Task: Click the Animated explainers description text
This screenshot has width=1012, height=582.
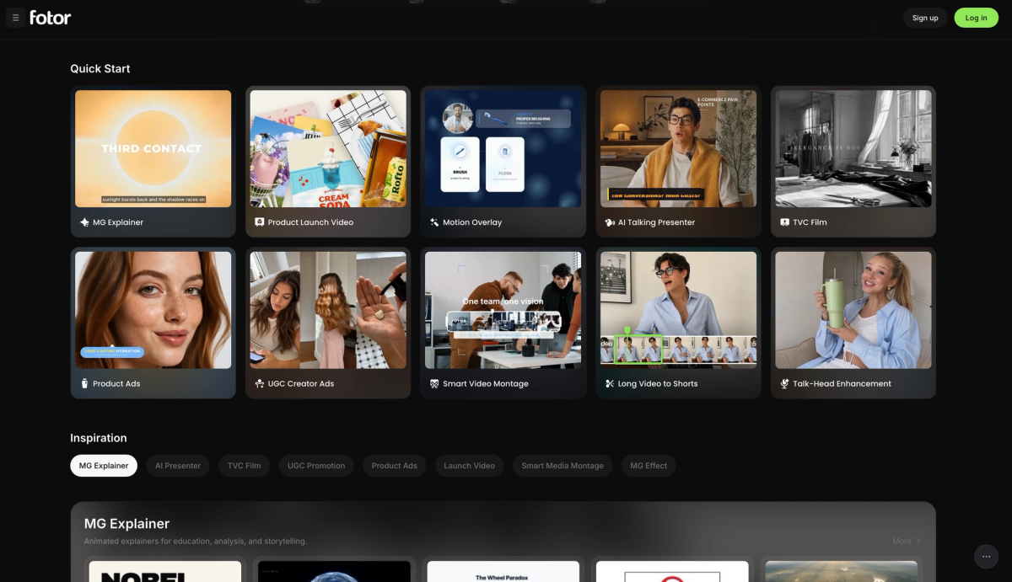Action: [196, 541]
